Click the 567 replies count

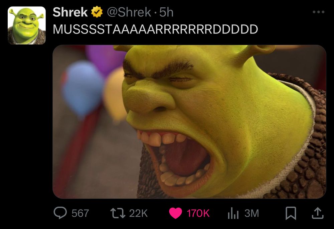point(80,213)
